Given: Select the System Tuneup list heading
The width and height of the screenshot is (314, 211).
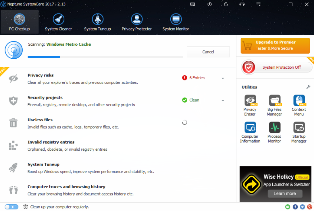Looking at the screenshot, I should [x=43, y=164].
